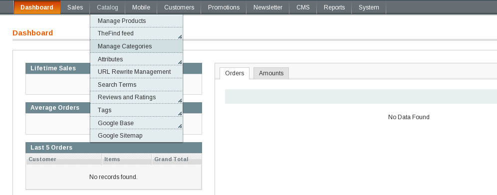Image resolution: width=497 pixels, height=195 pixels.
Task: Open the Search Terms menu entry
Action: tap(136, 84)
